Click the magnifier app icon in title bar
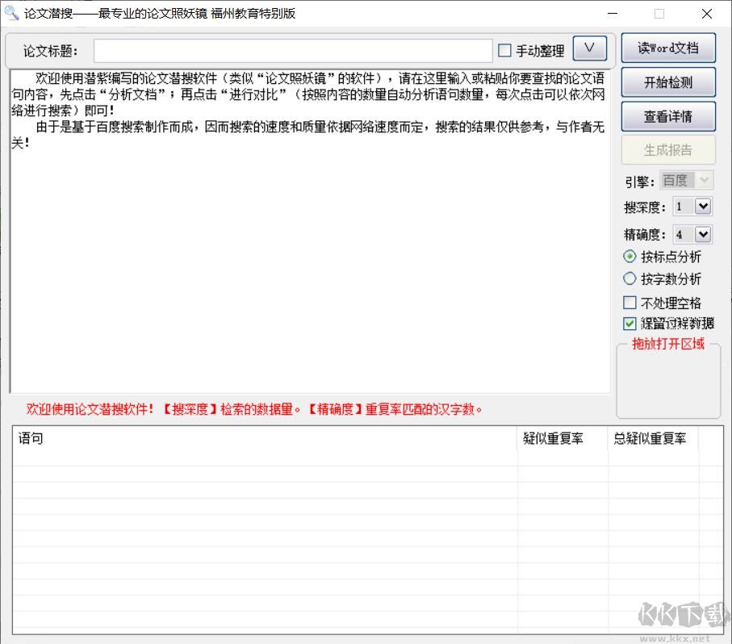Screen dimensions: 732x644 click(x=11, y=13)
